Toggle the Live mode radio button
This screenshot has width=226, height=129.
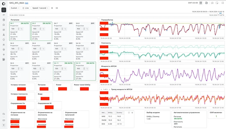23,8
